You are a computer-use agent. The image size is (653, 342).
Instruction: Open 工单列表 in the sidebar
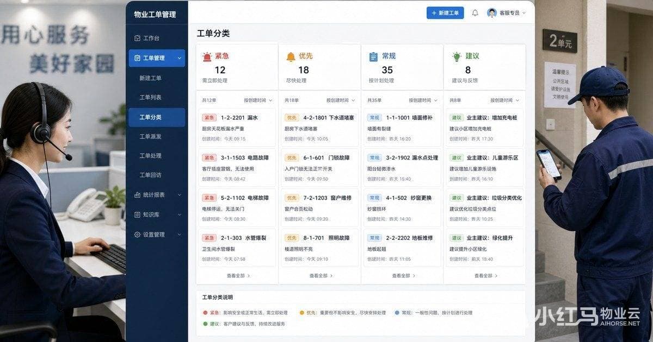150,98
